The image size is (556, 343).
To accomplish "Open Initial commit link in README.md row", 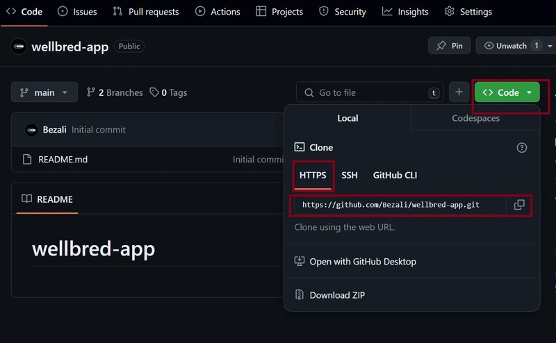I will [x=258, y=160].
